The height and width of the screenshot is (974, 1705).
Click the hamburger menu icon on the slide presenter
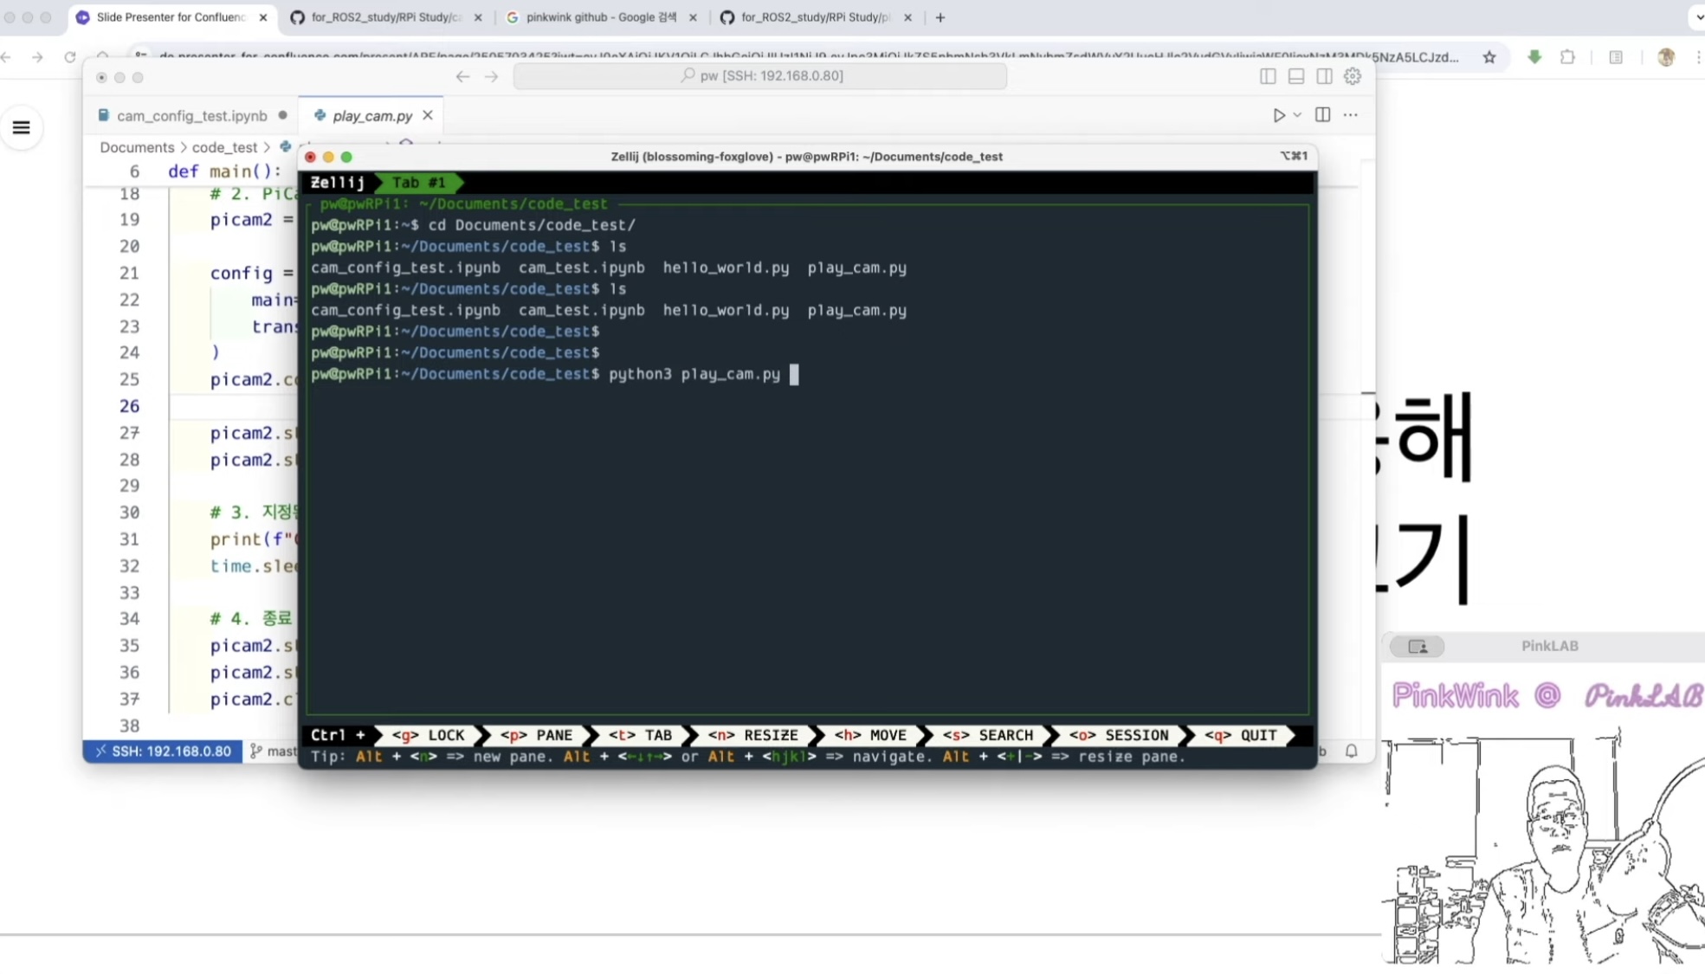(22, 128)
